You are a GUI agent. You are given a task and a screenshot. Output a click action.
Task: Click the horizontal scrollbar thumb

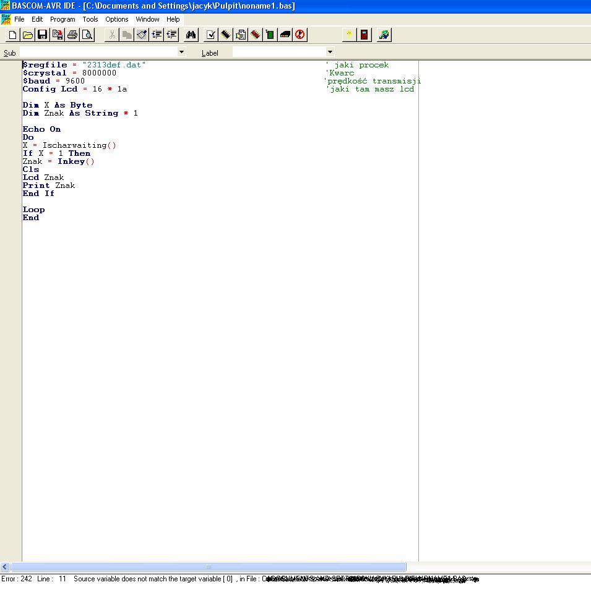click(x=209, y=566)
